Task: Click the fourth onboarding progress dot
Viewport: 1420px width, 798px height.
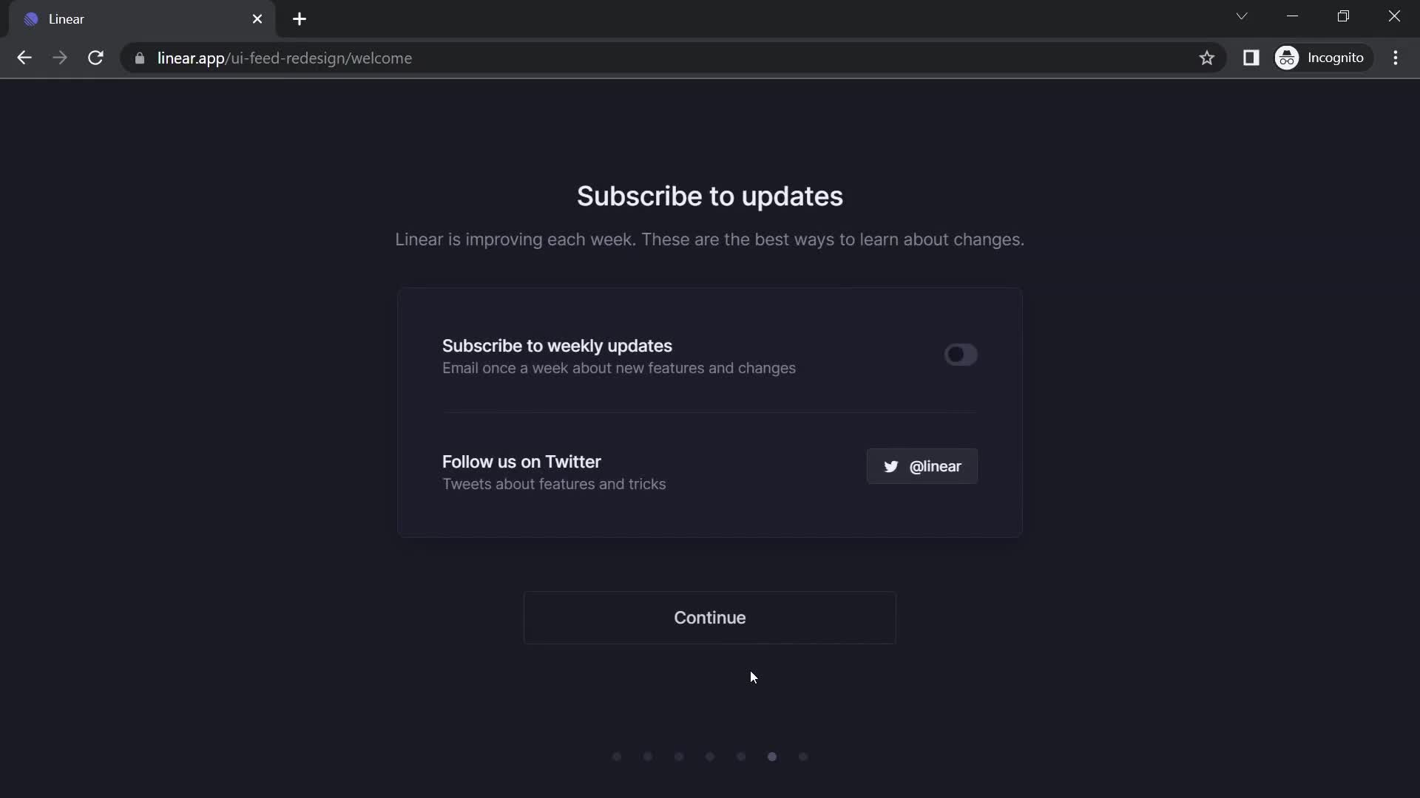Action: click(x=709, y=756)
